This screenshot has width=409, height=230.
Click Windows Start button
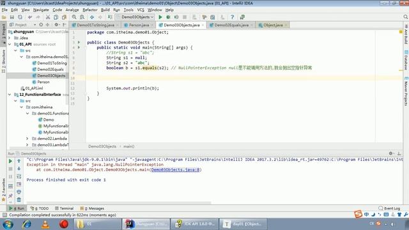click(x=8, y=224)
